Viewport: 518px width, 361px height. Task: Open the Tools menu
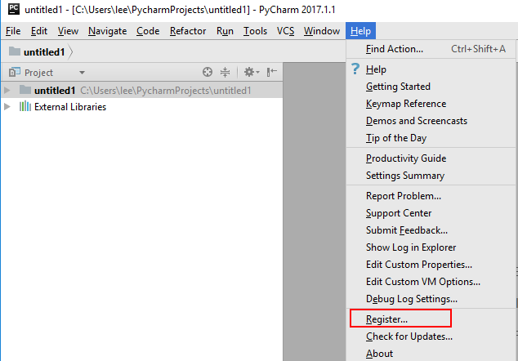point(256,31)
